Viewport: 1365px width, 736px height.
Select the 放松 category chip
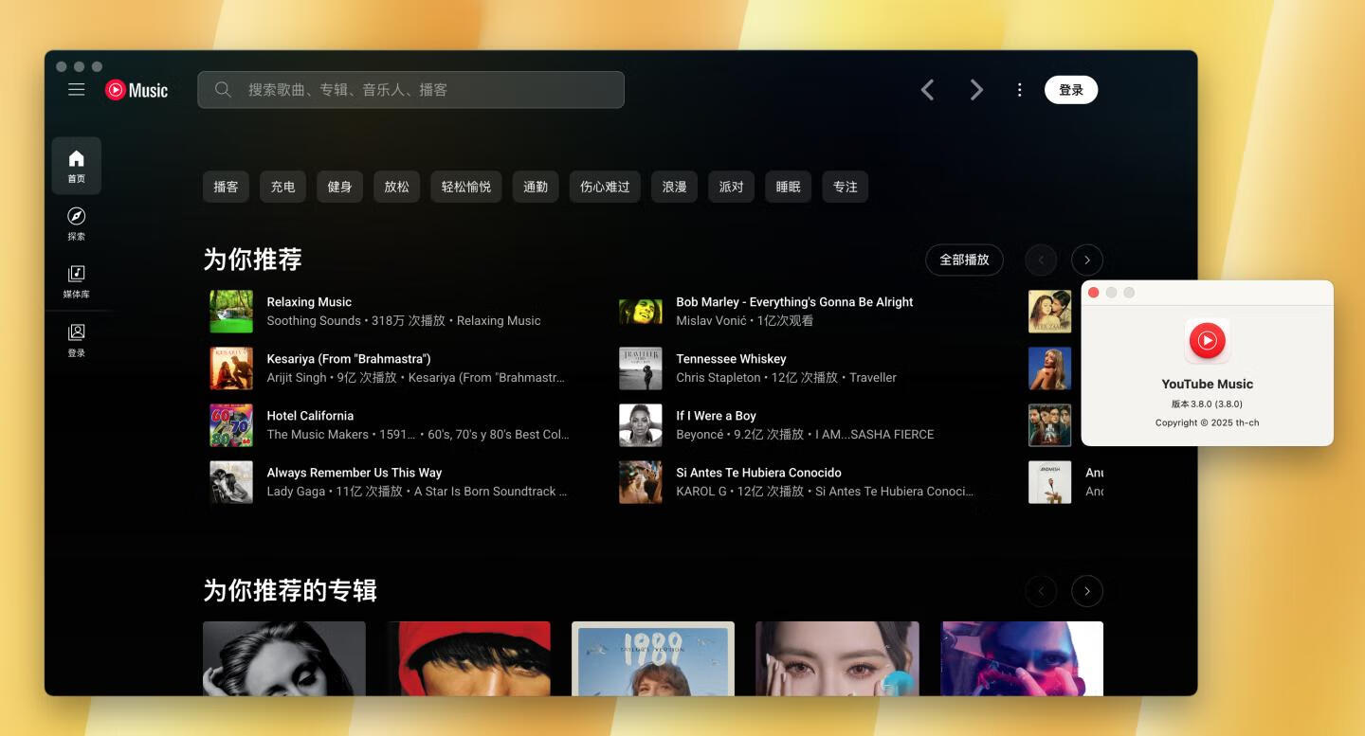coord(396,187)
